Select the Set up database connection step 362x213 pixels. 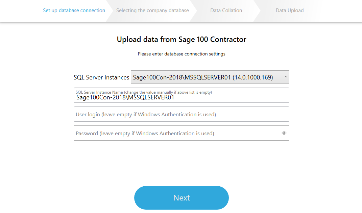click(74, 10)
